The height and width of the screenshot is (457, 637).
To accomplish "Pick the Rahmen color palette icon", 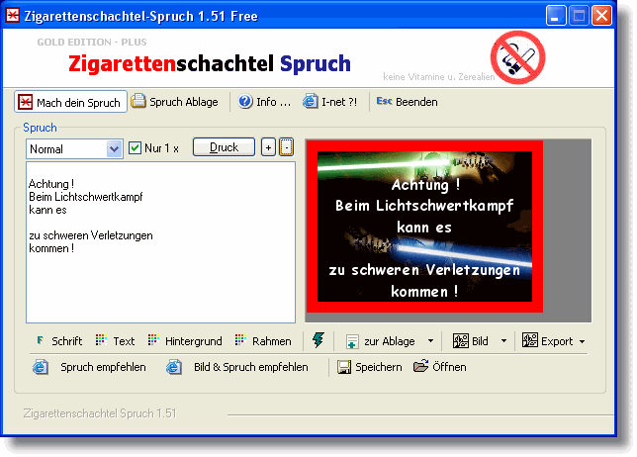I will pos(240,339).
